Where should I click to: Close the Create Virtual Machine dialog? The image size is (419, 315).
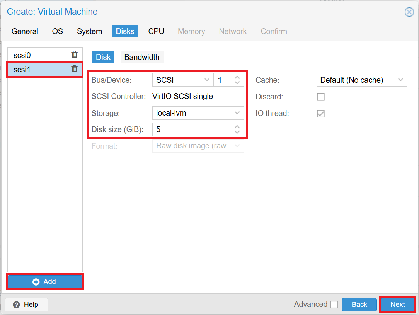click(409, 12)
